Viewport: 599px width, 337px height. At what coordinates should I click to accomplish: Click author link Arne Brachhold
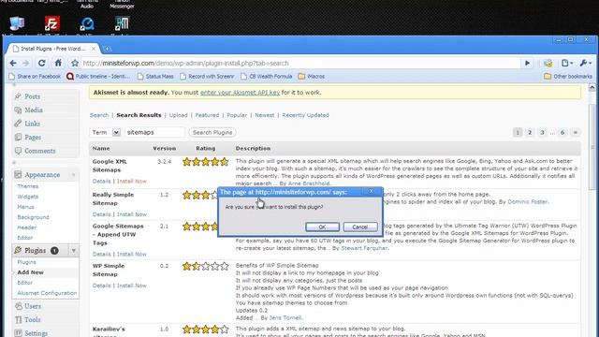(309, 183)
